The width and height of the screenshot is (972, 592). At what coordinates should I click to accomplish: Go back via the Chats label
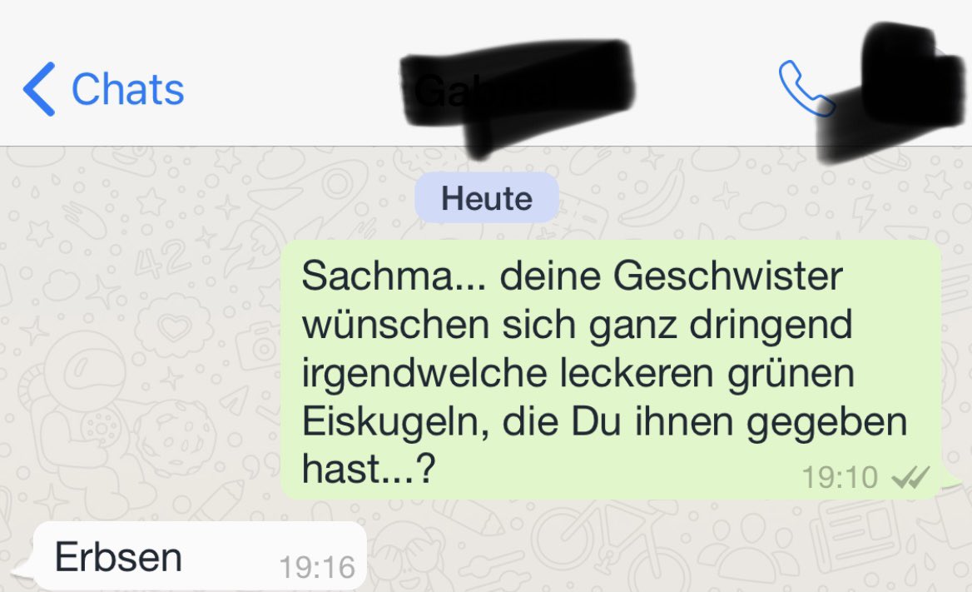pos(127,89)
